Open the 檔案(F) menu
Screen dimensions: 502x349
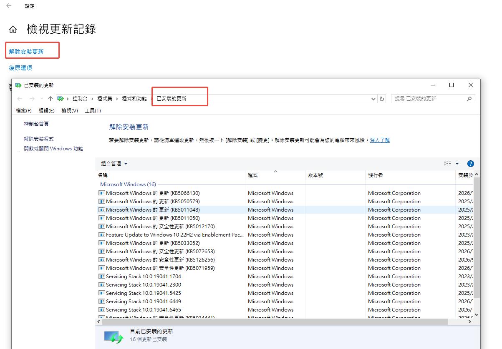[24, 111]
